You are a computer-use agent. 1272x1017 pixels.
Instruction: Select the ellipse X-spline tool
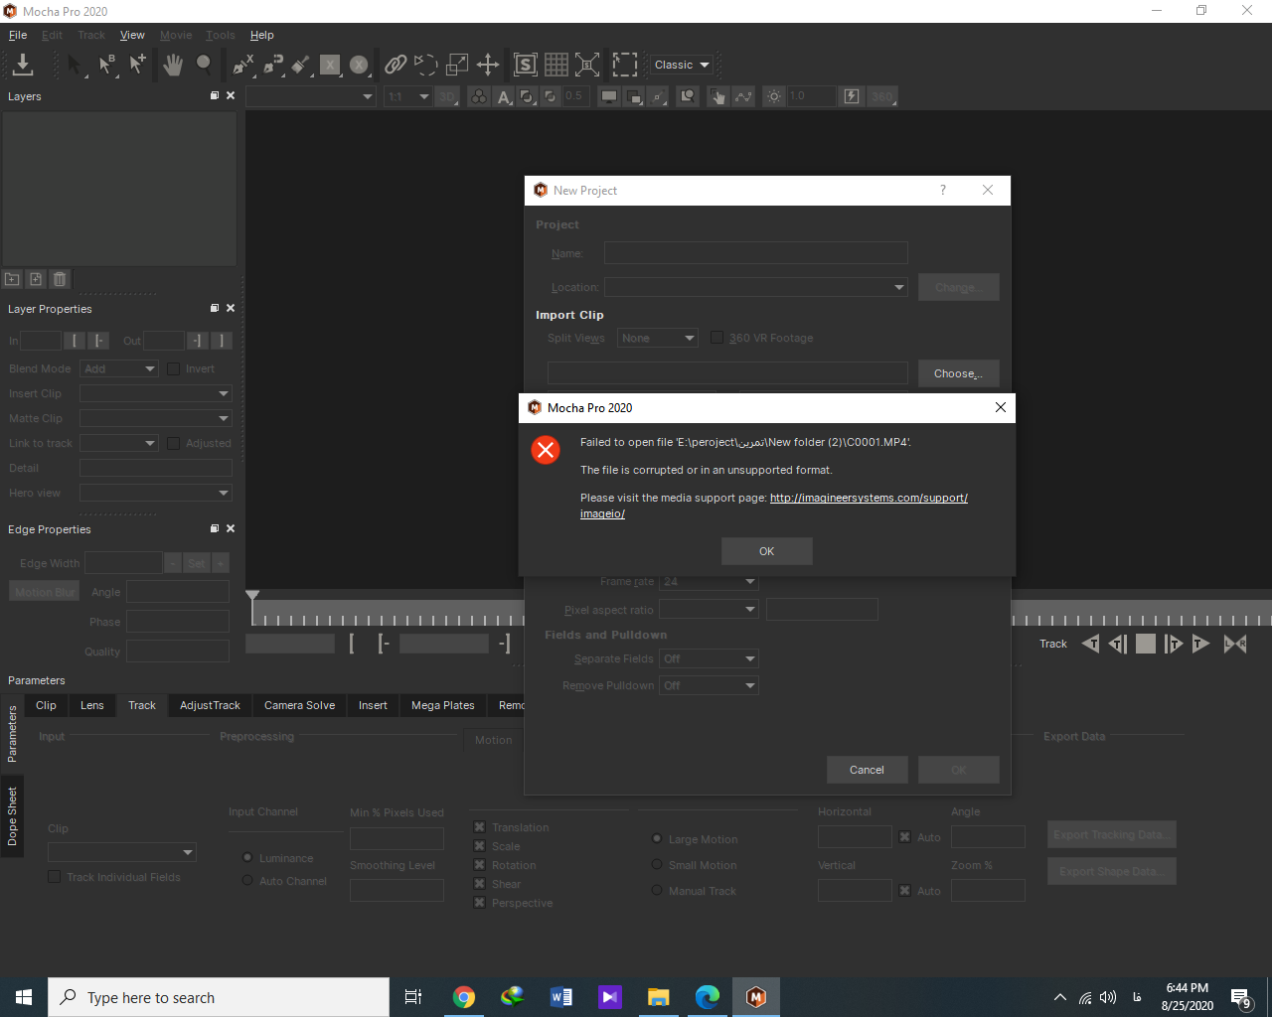[x=359, y=65]
